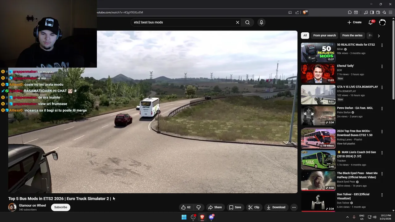Open the tab search toolbar icon
395x222 pixels.
click(356, 12)
